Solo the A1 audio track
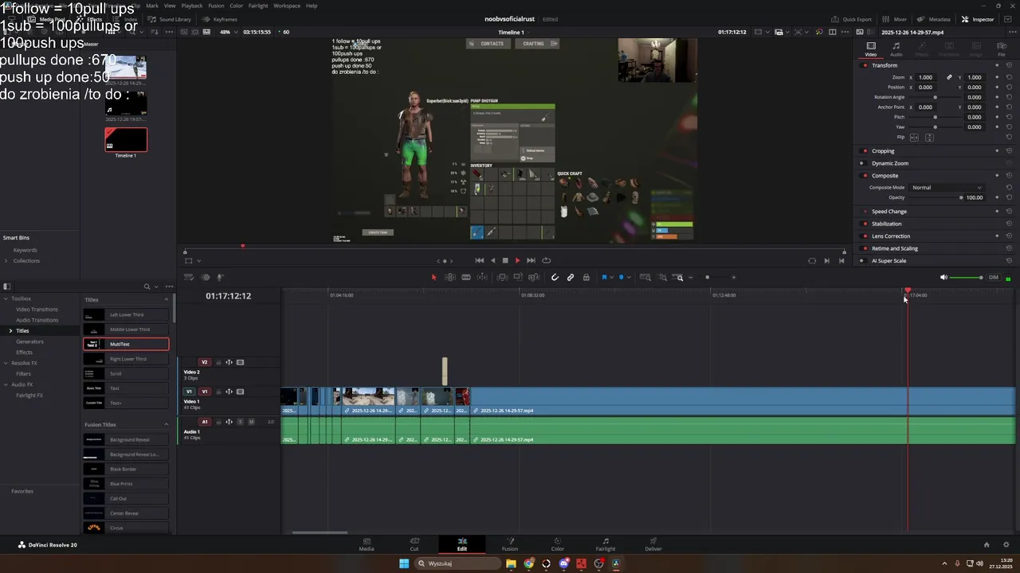Screen dimensions: 1020x573 241,422
